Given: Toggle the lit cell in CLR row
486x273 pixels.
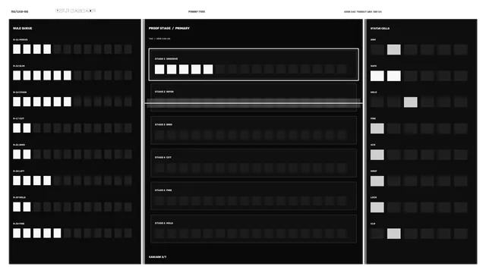Looking at the screenshot, I should 393,234.
